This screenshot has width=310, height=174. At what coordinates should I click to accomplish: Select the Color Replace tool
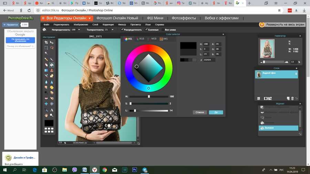(46, 76)
